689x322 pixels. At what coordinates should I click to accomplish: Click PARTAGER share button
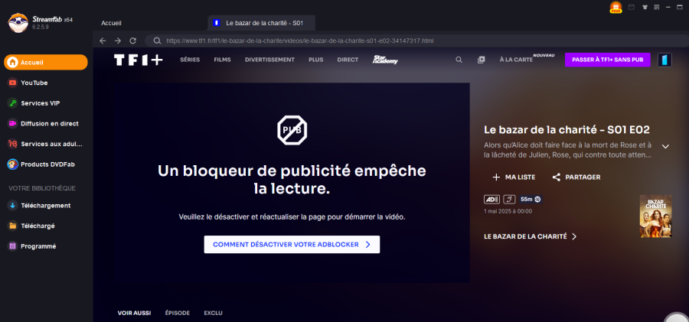click(576, 177)
